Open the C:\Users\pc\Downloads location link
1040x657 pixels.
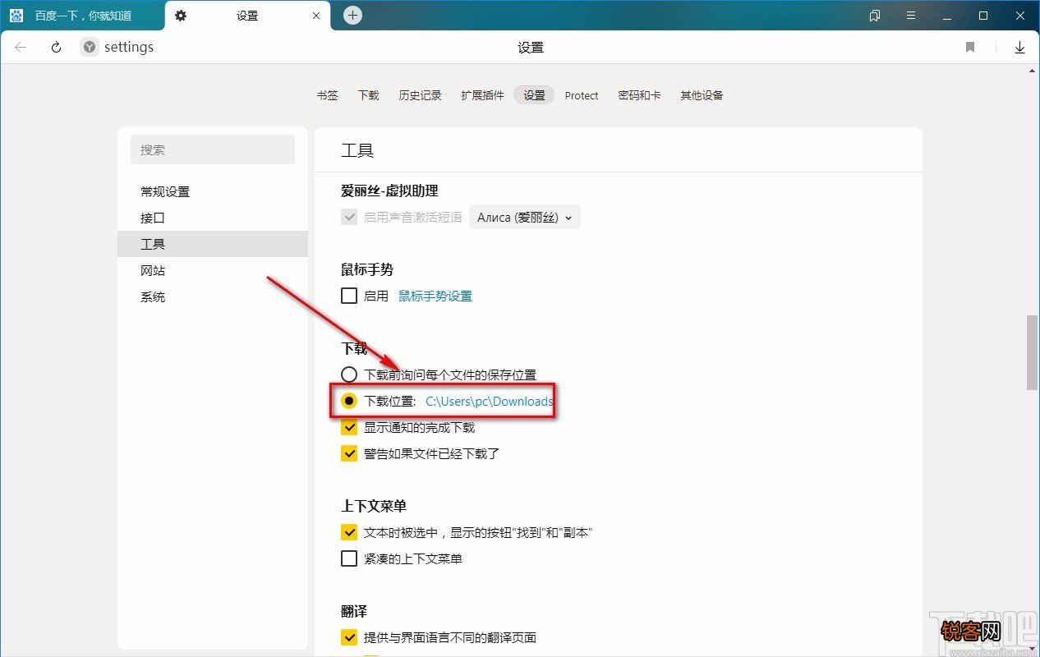[x=489, y=402]
